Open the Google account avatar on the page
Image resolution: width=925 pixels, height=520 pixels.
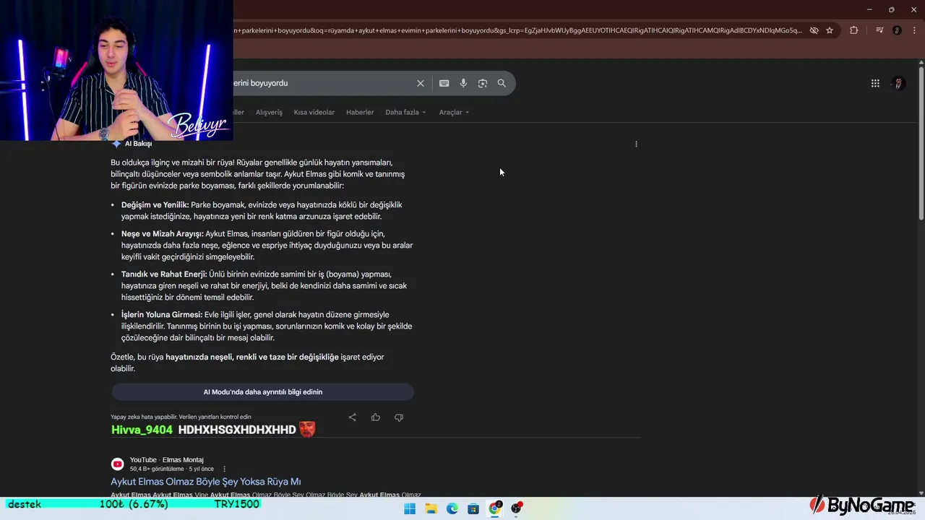(898, 83)
